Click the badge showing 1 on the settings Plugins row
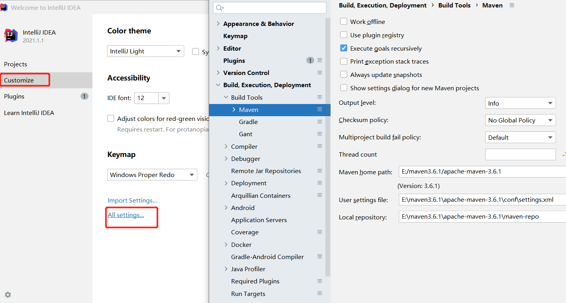566x303 pixels. [x=310, y=60]
